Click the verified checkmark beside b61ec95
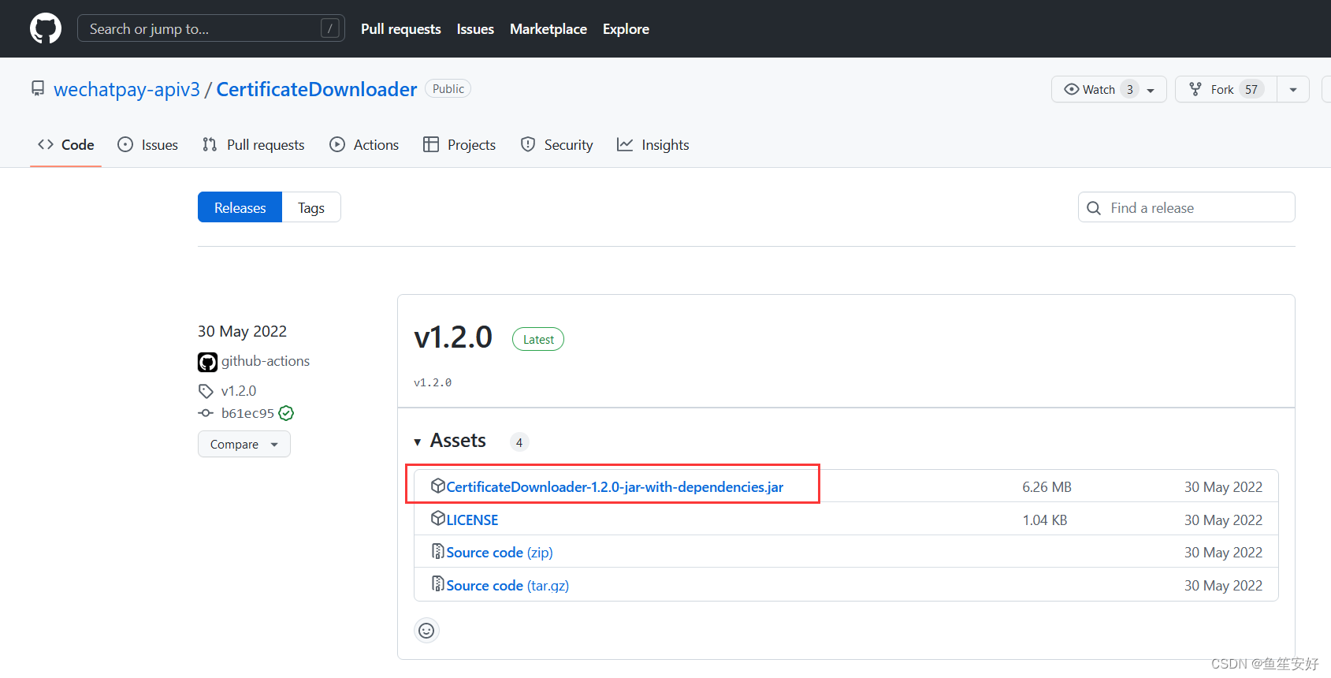Image resolution: width=1331 pixels, height=678 pixels. pos(286,413)
